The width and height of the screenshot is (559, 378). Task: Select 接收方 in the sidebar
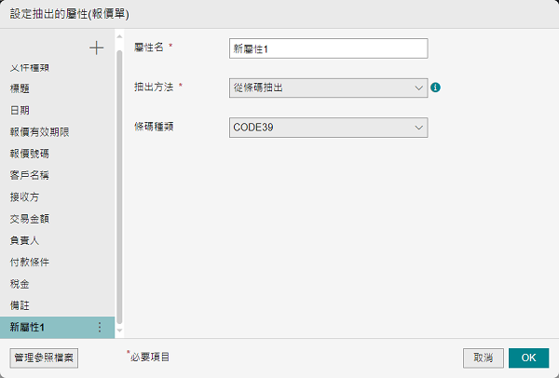(x=27, y=196)
